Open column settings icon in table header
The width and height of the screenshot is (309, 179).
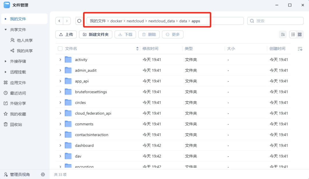pyautogui.click(x=300, y=49)
